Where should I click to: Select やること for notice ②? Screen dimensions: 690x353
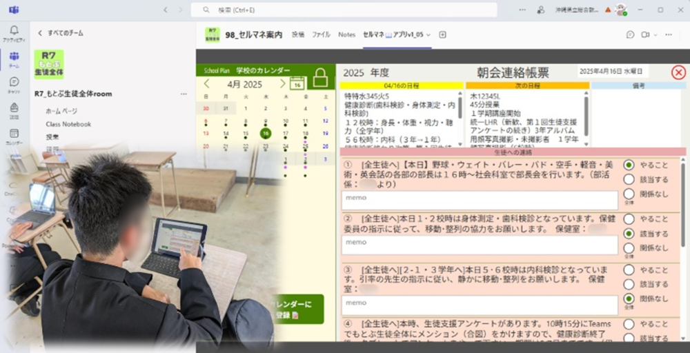(629, 219)
